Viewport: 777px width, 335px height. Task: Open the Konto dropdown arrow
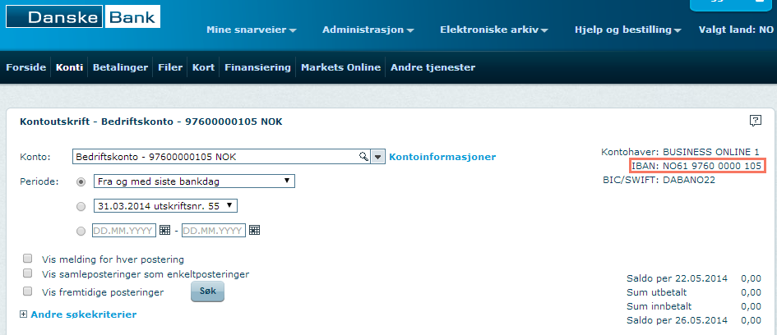point(377,157)
